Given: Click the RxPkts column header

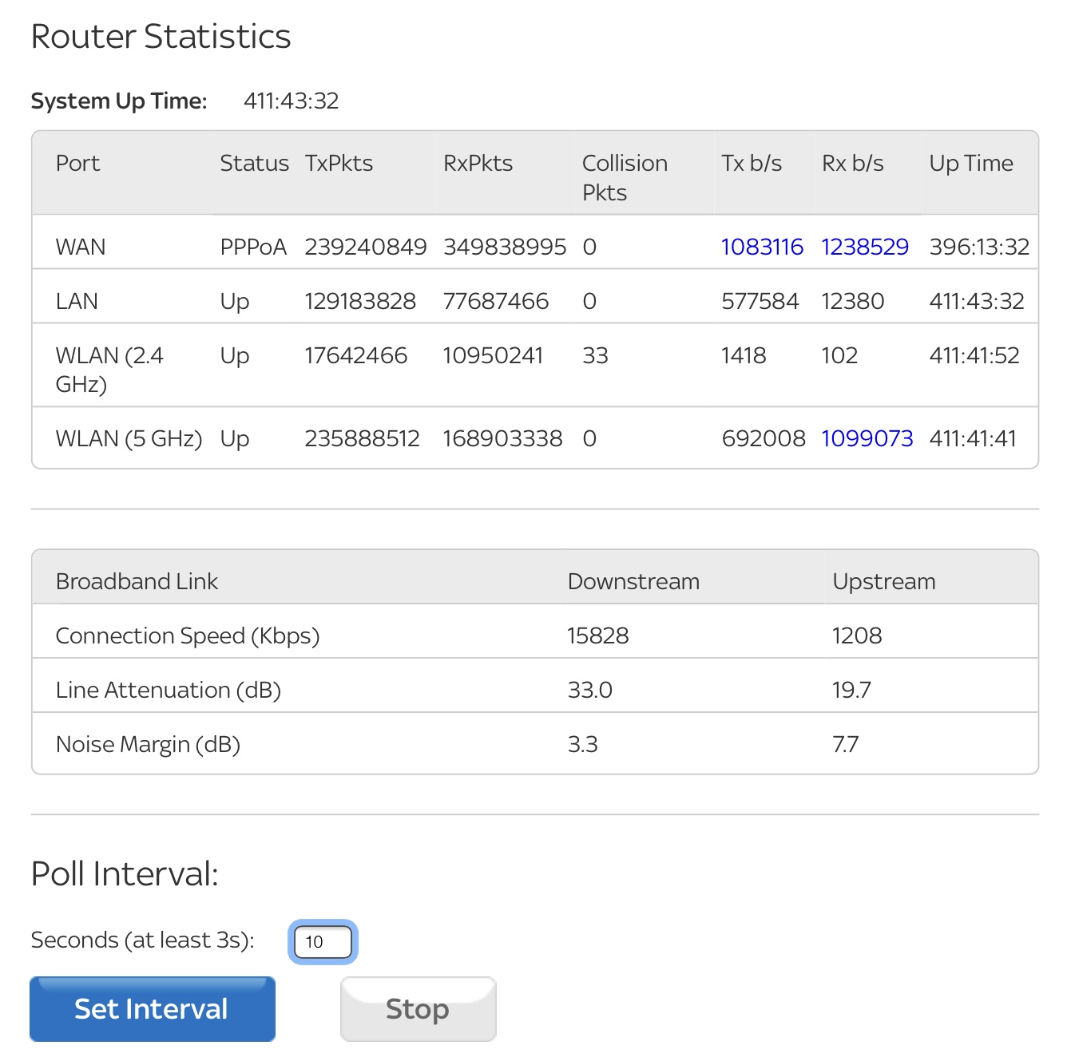Looking at the screenshot, I should [x=478, y=163].
